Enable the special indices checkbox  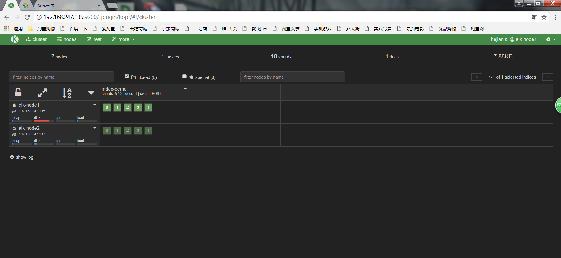[184, 77]
